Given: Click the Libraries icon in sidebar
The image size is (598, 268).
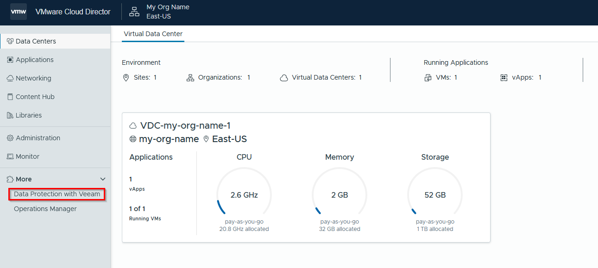Looking at the screenshot, I should tap(10, 115).
